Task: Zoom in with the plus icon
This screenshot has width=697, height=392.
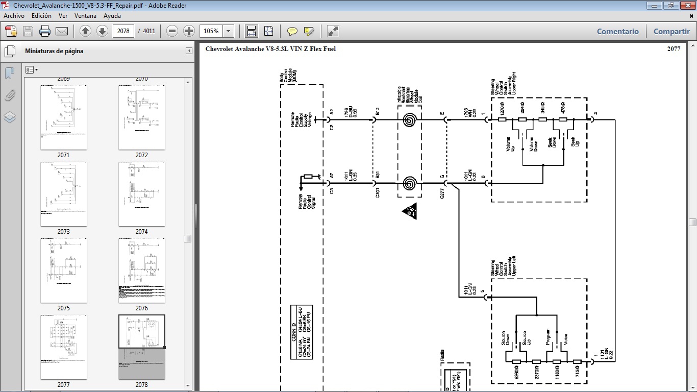Action: pyautogui.click(x=189, y=31)
